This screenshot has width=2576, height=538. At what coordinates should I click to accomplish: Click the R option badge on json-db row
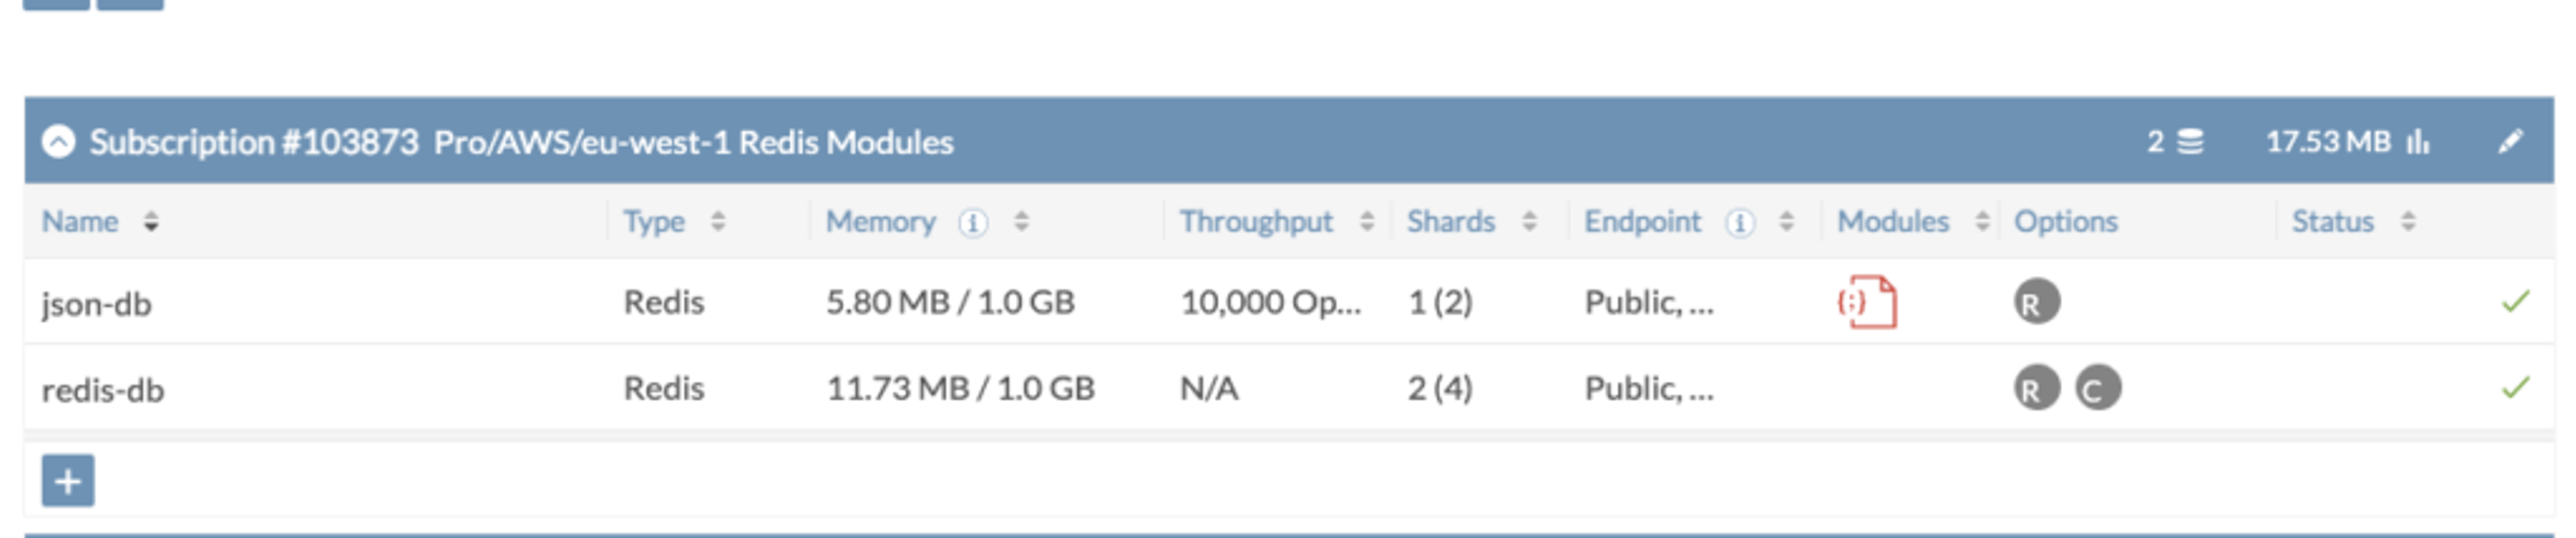click(2037, 301)
